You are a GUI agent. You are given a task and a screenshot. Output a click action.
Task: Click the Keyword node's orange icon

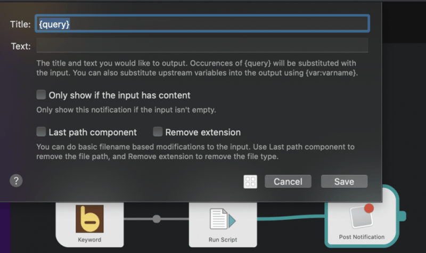(x=89, y=219)
